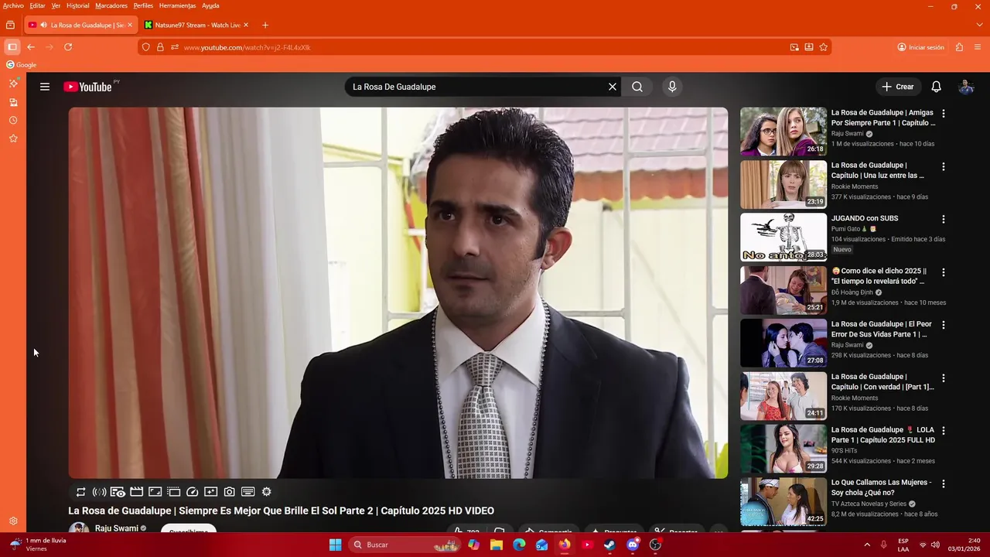Click the padlock site info icon
The height and width of the screenshot is (557, 990).
click(160, 47)
